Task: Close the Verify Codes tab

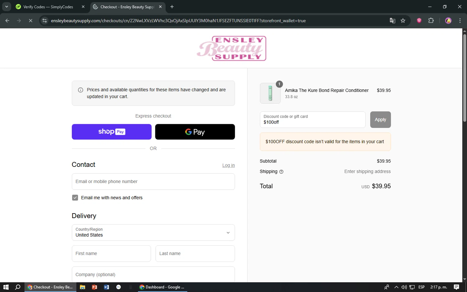Action: [83, 7]
